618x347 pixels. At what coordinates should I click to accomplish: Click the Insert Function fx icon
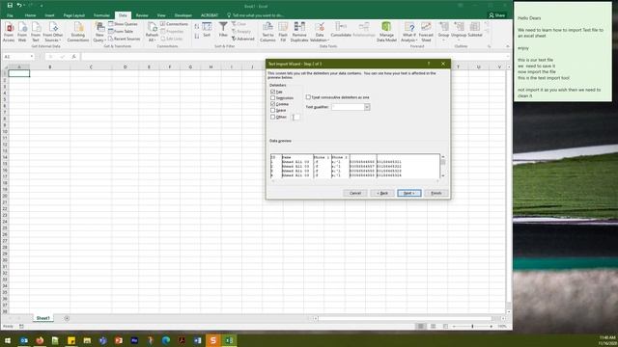pyautogui.click(x=73, y=57)
